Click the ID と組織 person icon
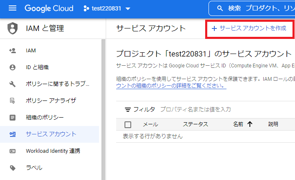This screenshot has width=295, height=180. click(13, 67)
